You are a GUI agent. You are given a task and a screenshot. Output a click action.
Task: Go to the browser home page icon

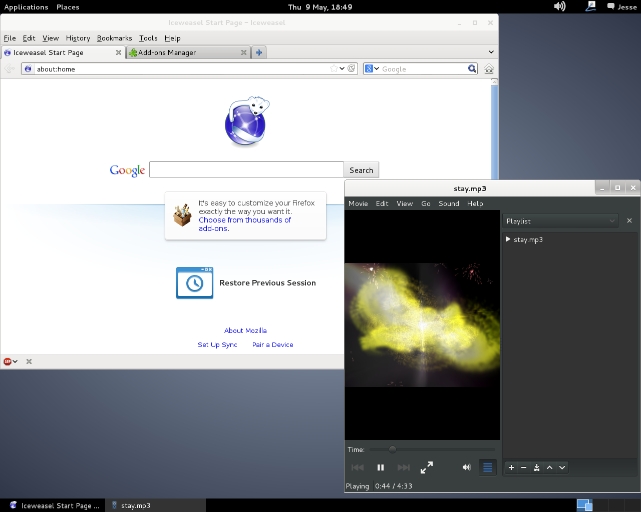(x=489, y=69)
